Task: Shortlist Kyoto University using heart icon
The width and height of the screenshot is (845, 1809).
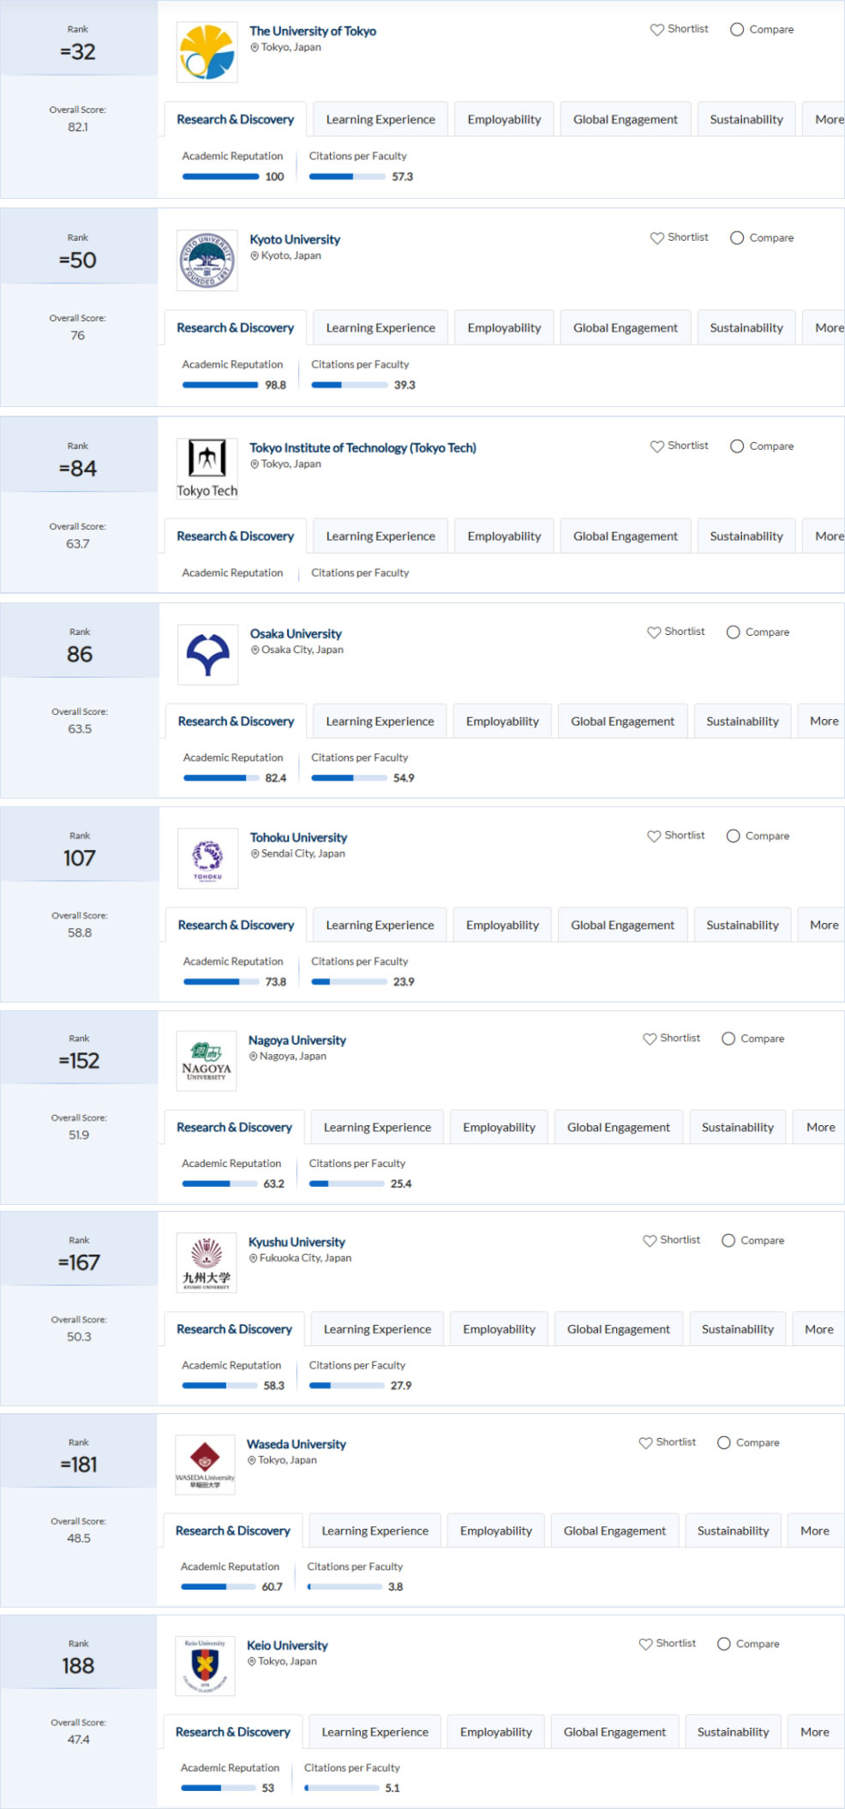Action: 656,238
